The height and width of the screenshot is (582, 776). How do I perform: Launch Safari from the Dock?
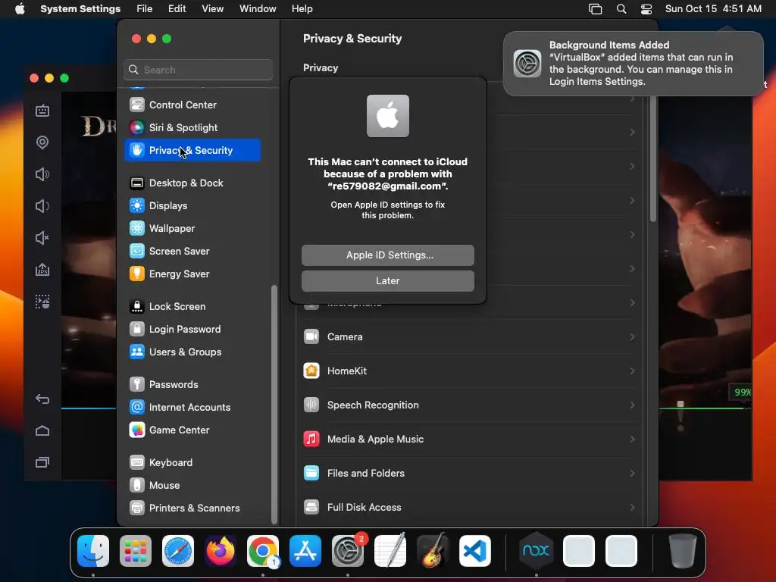click(178, 551)
